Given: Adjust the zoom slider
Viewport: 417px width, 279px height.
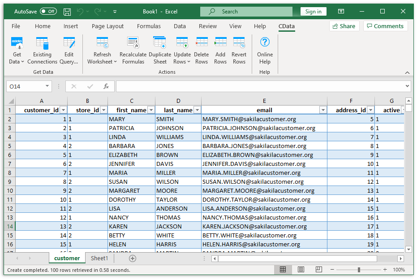Looking at the screenshot, I should (x=359, y=269).
